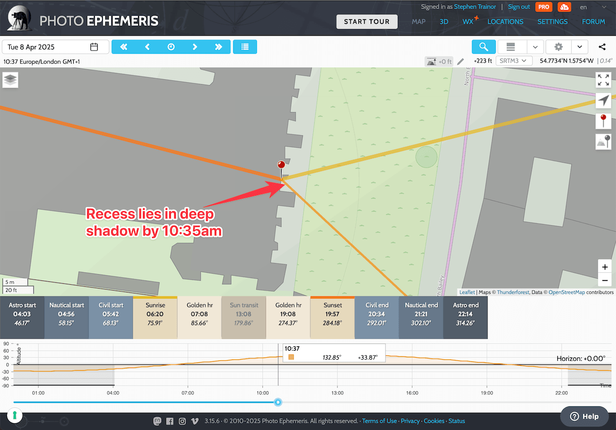Open the LOCATIONS tab
The width and height of the screenshot is (616, 430).
tap(505, 22)
